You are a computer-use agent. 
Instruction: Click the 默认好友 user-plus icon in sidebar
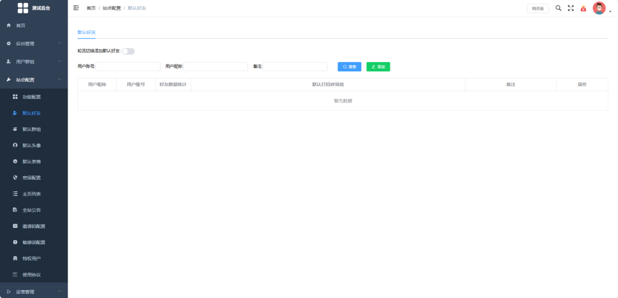tap(15, 113)
